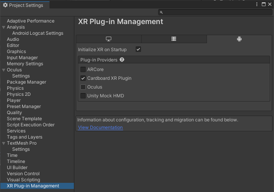274x192 pixels.
Task: Open the Timeline settings page
Action: click(16, 161)
